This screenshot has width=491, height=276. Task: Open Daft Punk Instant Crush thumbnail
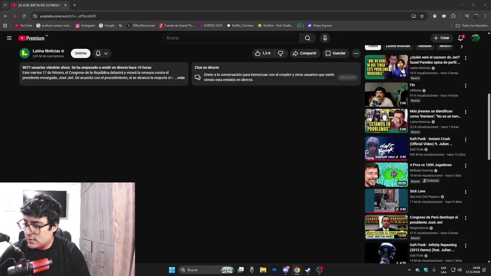(386, 148)
